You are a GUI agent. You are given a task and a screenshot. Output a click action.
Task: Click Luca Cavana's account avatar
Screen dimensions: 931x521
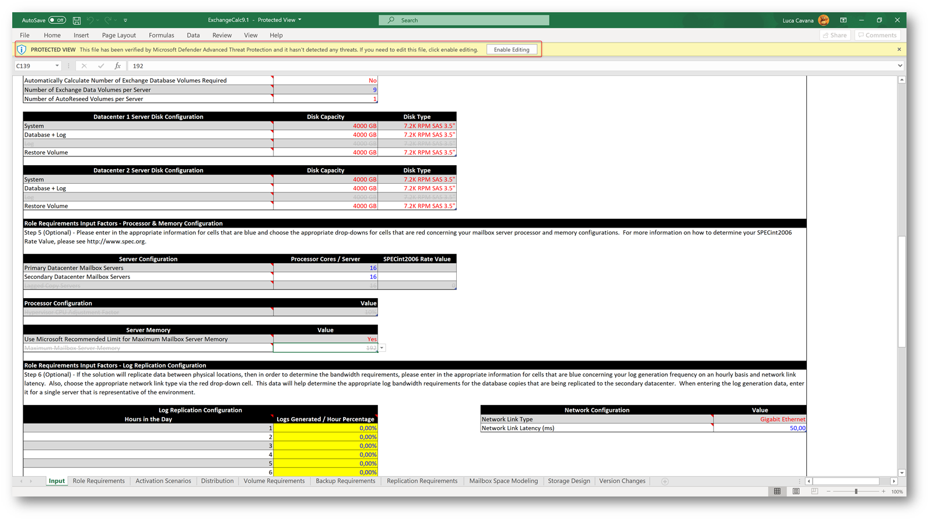[824, 20]
